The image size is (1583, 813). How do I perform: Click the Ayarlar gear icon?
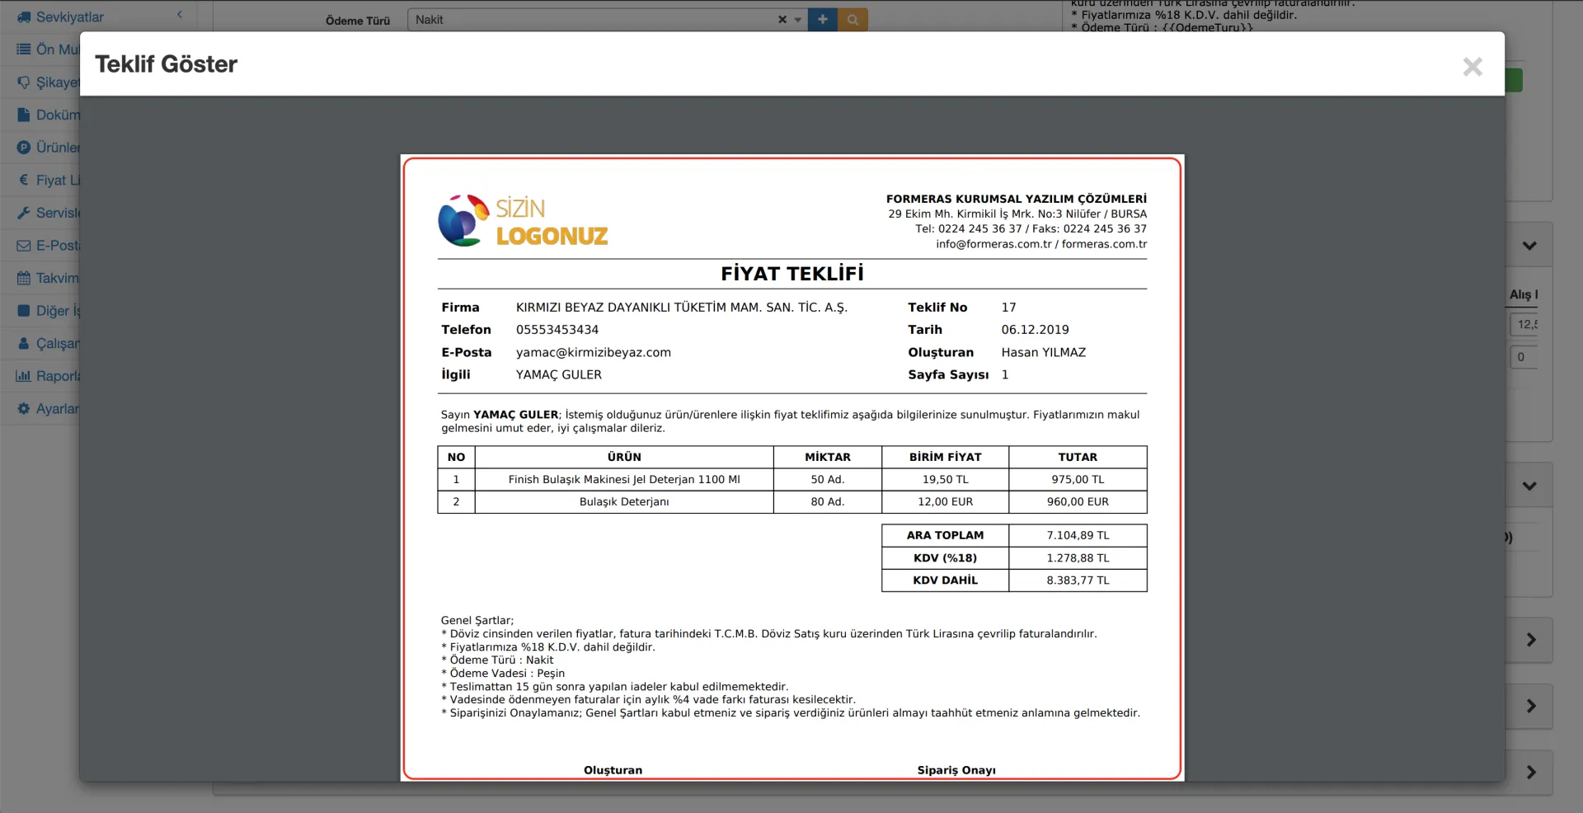coord(24,408)
